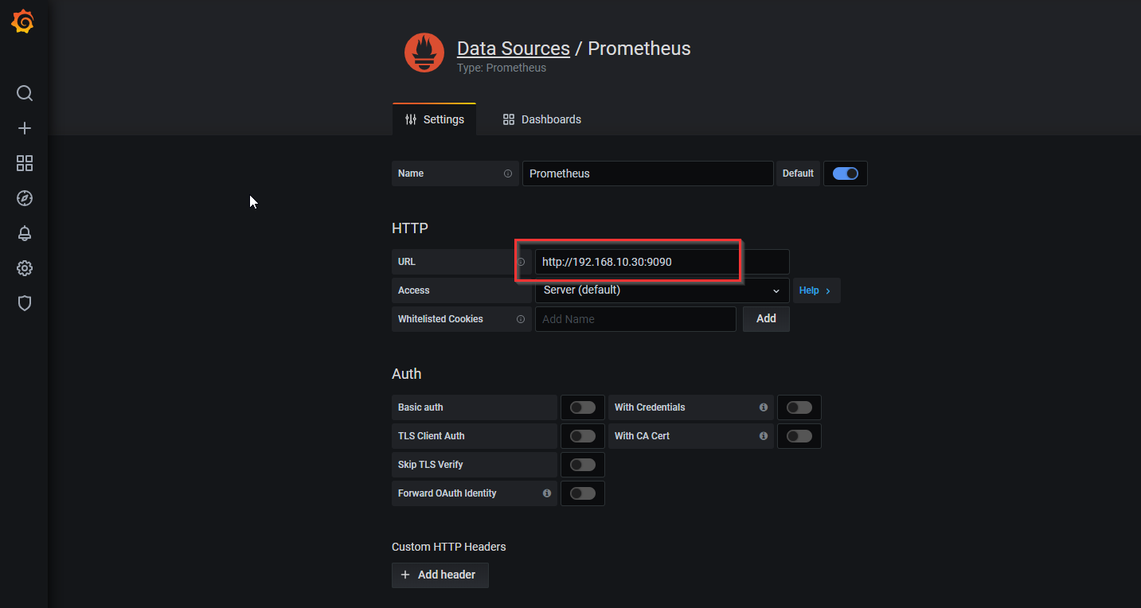Image resolution: width=1141 pixels, height=608 pixels.
Task: Click the info icon beside URL label
Action: [521, 262]
